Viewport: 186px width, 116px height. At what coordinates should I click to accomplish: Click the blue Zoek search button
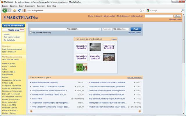pos(136,29)
